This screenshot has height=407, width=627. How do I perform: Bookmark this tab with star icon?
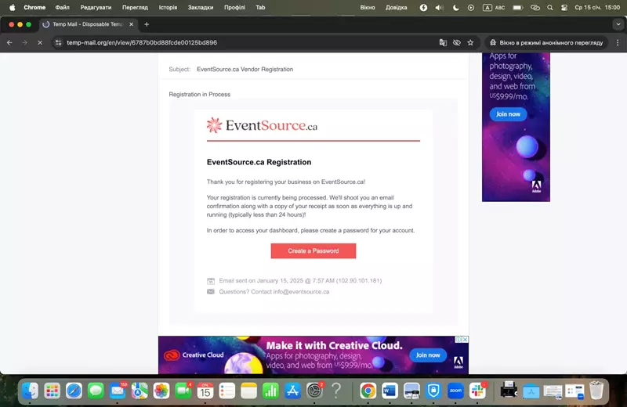pos(470,42)
